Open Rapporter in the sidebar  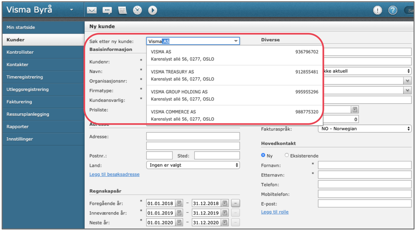(43, 127)
